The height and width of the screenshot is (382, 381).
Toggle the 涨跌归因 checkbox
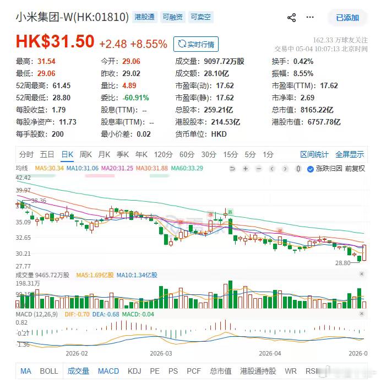point(310,169)
